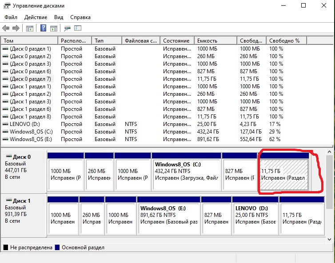Select the Windows8_OS (E:) partition block on Диск 1

point(168,216)
